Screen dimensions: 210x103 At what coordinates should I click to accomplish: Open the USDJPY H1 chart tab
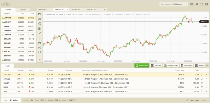click(x=94, y=10)
